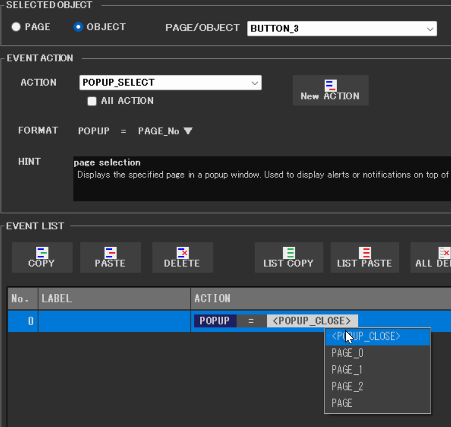Select event row number 0

coord(23,321)
